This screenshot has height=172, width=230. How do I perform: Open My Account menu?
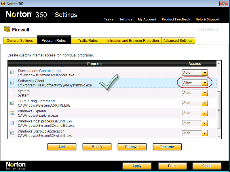pyautogui.click(x=147, y=19)
